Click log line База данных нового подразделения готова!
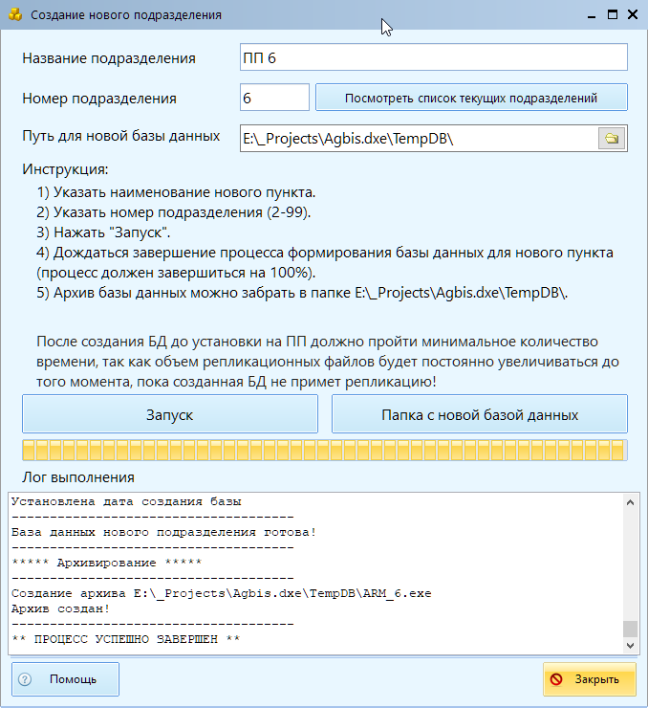 point(163,532)
